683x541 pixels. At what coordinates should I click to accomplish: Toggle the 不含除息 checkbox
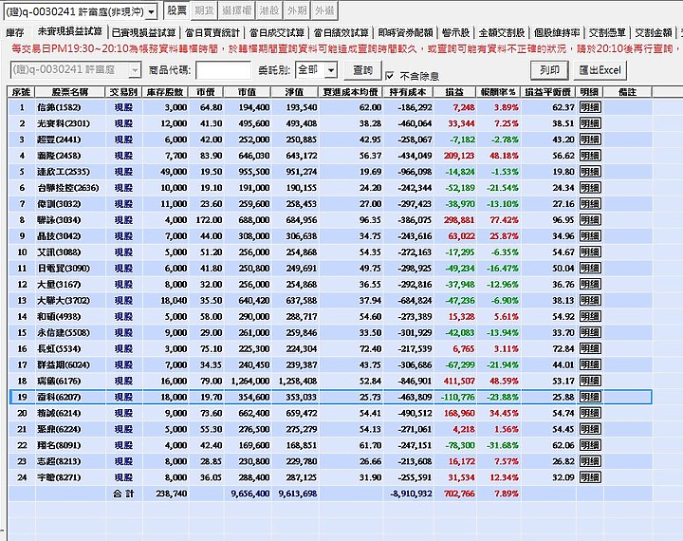390,76
